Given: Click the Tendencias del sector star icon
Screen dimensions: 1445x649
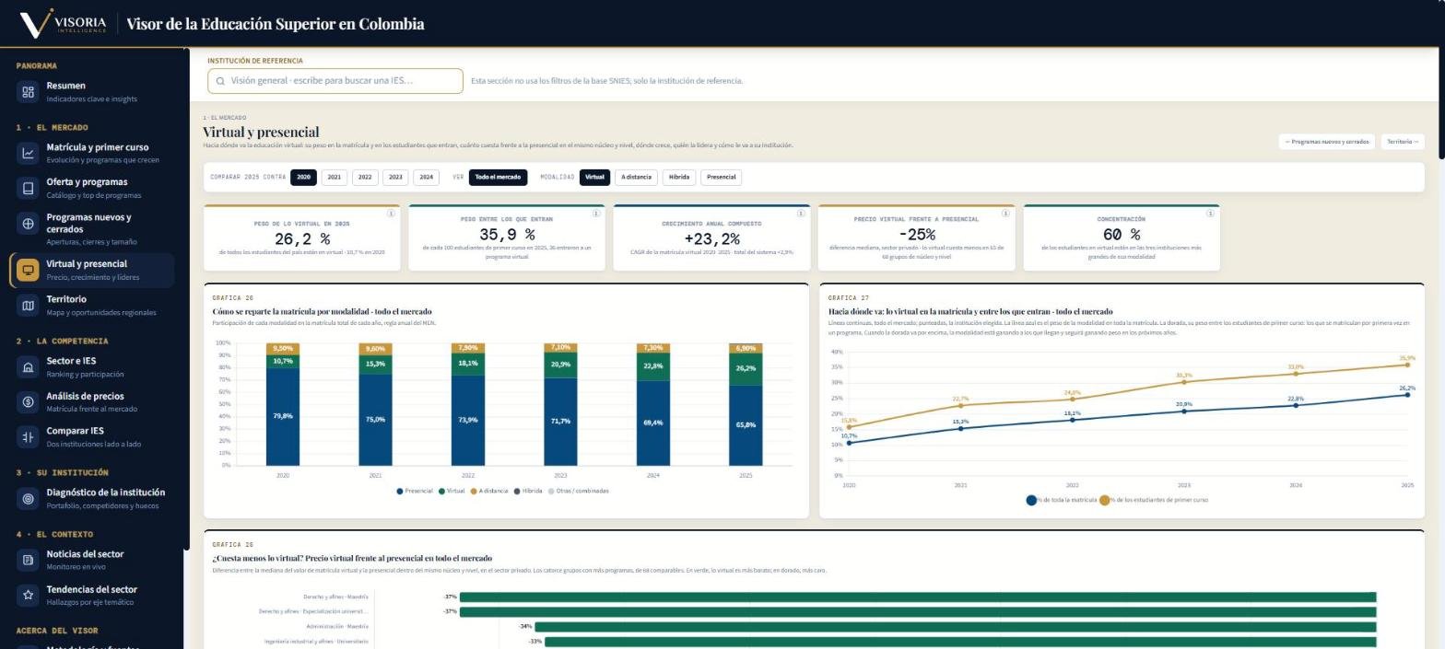Looking at the screenshot, I should 28,596.
